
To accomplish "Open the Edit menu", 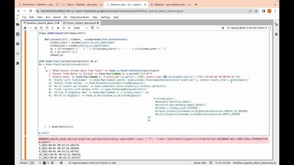I will pyautogui.click(x=32, y=17).
